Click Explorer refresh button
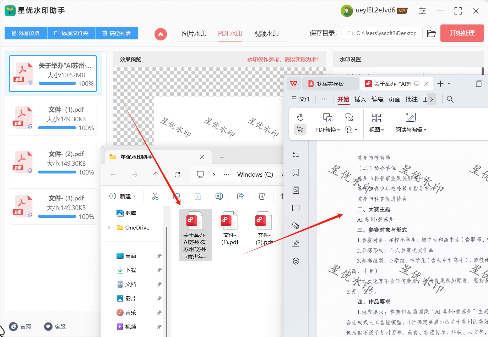The width and height of the screenshot is (488, 337). [178, 175]
